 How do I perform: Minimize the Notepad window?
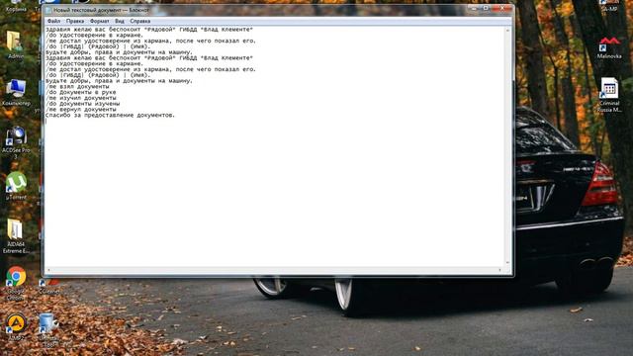[475, 9]
